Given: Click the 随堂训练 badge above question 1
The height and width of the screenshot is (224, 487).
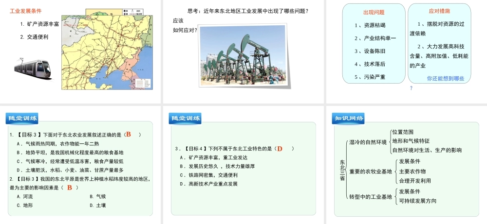Looking at the screenshot, I should [23, 118].
